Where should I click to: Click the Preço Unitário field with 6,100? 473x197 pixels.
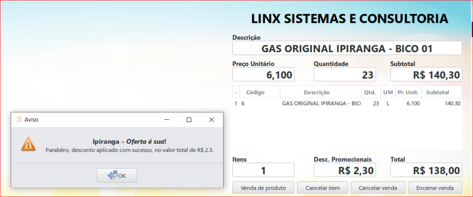click(263, 75)
